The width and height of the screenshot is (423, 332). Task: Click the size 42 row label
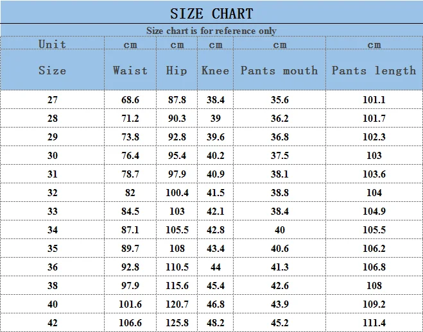pyautogui.click(x=52, y=323)
